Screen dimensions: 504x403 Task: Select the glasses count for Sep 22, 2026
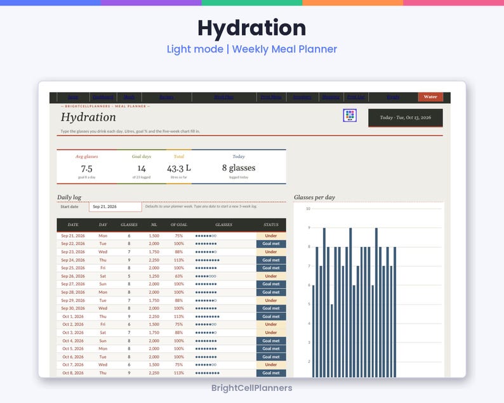pos(129,244)
